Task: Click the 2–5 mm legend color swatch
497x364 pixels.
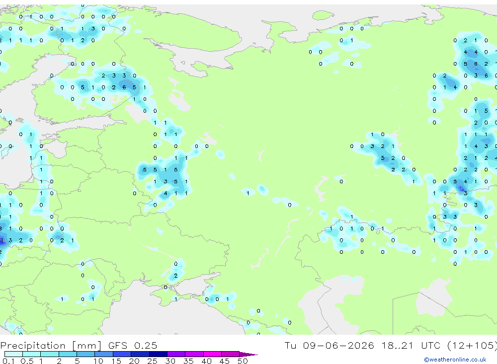Action: 68,354
